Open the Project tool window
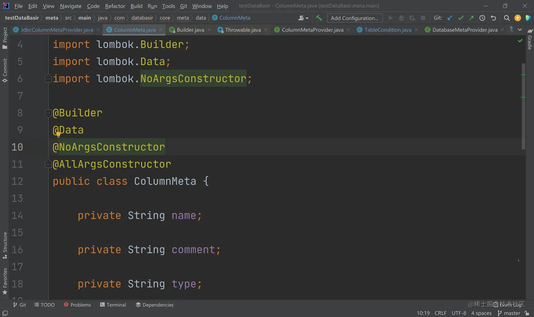Image resolution: width=534 pixels, height=317 pixels. point(5,38)
